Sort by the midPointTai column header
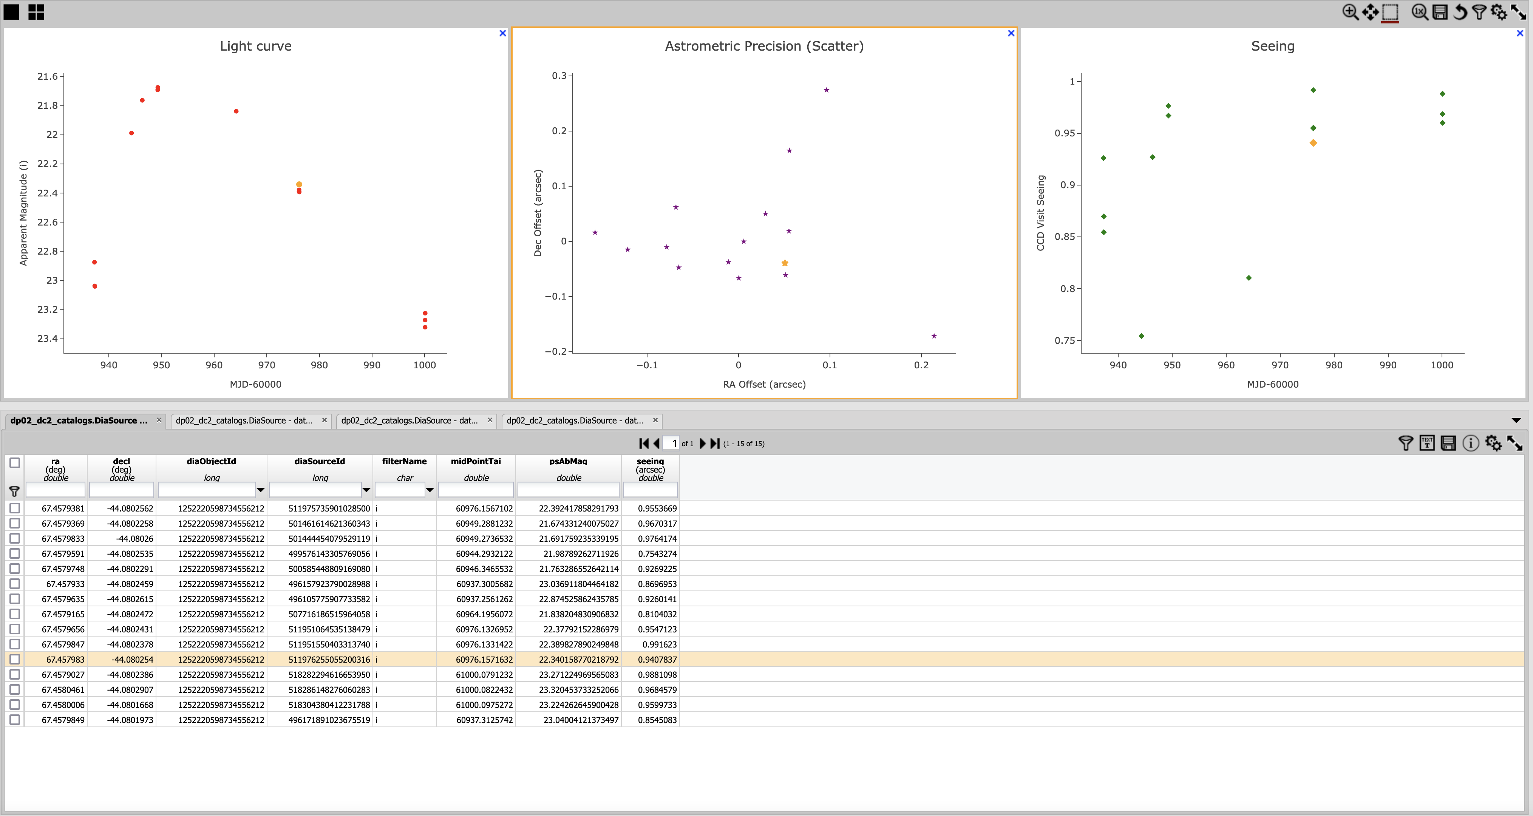The height and width of the screenshot is (816, 1533). point(476,461)
